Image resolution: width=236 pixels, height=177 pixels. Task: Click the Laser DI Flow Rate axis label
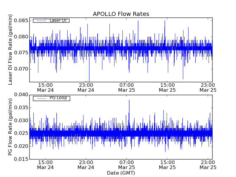pos(10,50)
